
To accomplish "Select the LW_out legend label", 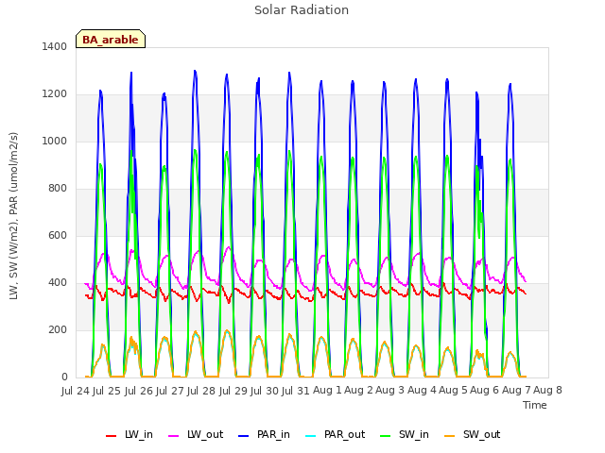I will (205, 434).
